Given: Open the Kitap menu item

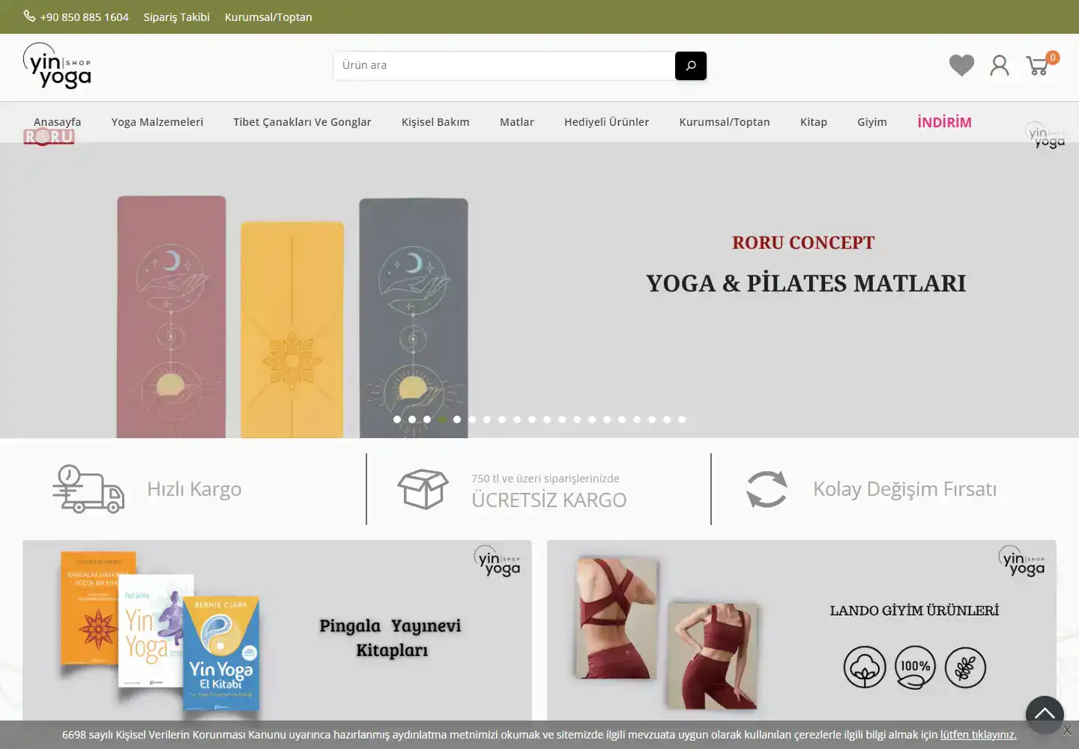Looking at the screenshot, I should [814, 122].
